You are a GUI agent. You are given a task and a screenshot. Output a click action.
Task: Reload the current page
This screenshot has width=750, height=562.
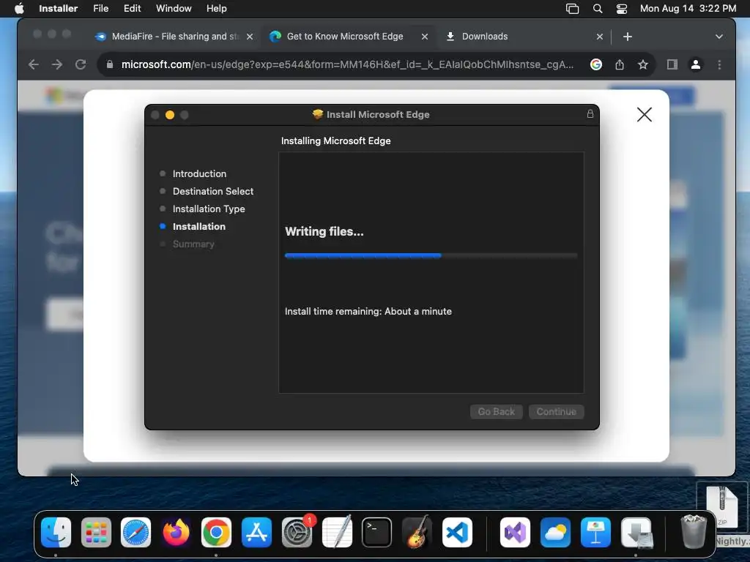click(81, 64)
